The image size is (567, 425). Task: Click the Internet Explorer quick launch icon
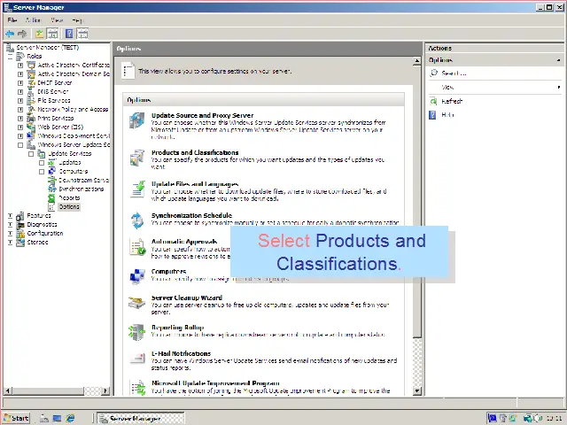tap(70, 418)
